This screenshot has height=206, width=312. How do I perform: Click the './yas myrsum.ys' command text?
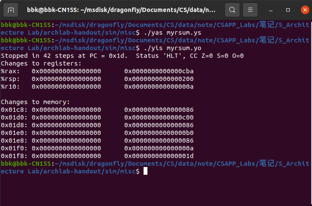pyautogui.click(x=171, y=33)
